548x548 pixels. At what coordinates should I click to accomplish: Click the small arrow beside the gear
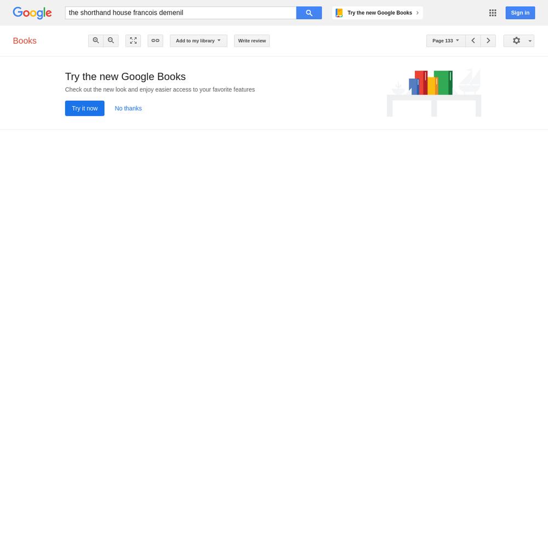530,41
